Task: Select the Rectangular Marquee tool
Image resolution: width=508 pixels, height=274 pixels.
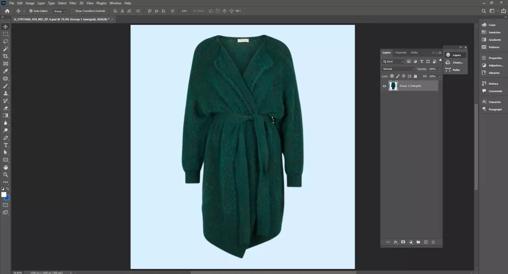Action: tap(5, 34)
